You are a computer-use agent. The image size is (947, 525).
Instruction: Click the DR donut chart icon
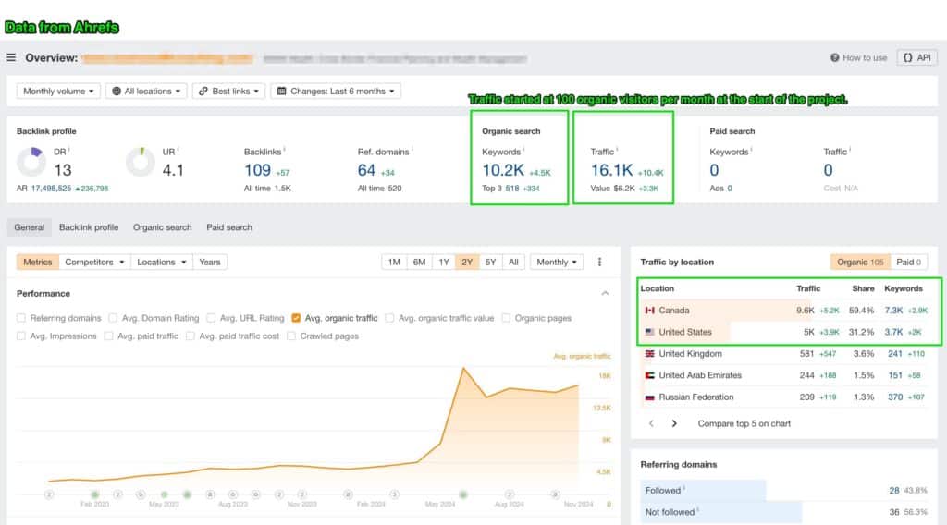(x=31, y=163)
